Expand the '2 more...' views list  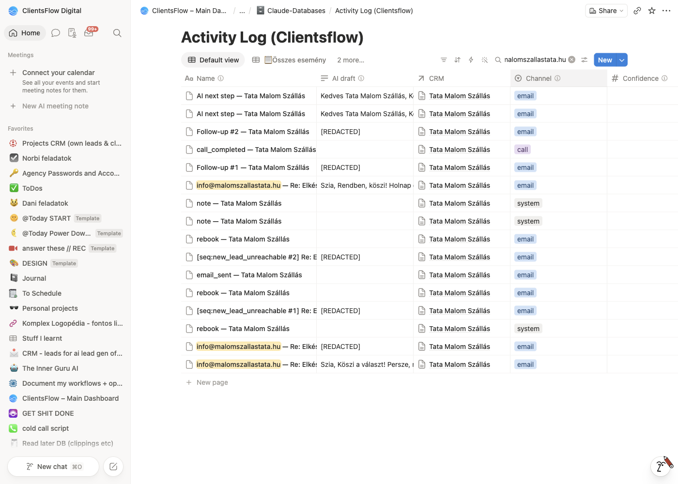click(351, 60)
